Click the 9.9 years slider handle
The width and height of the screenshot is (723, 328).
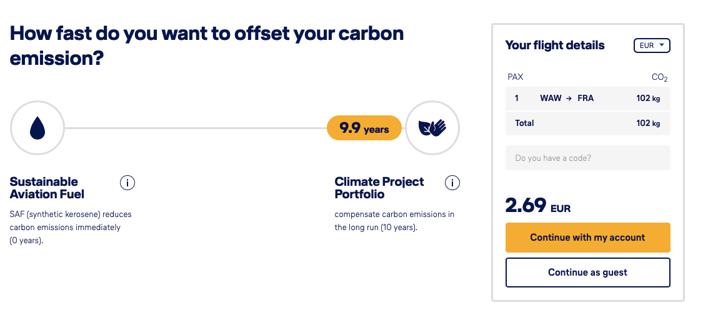[364, 128]
